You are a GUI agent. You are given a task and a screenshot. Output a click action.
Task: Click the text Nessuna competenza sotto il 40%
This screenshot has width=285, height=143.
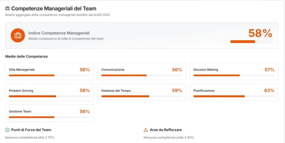click(169, 137)
